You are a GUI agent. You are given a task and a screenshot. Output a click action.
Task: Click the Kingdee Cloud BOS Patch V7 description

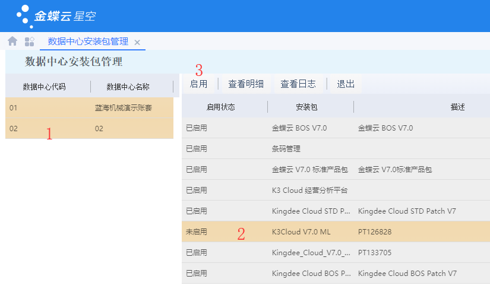click(407, 274)
